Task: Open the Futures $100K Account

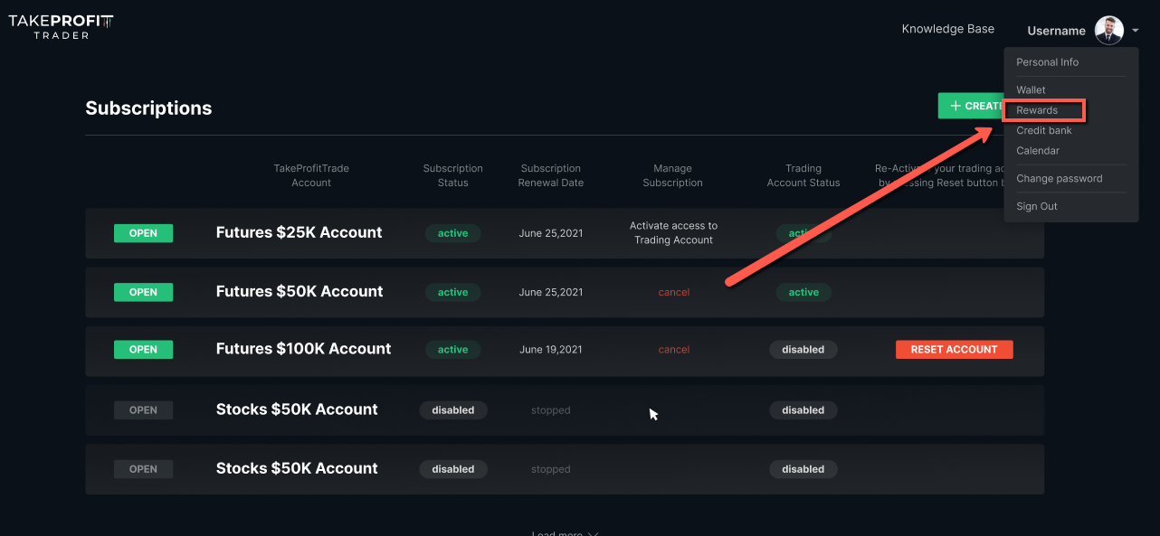Action: [x=143, y=350]
